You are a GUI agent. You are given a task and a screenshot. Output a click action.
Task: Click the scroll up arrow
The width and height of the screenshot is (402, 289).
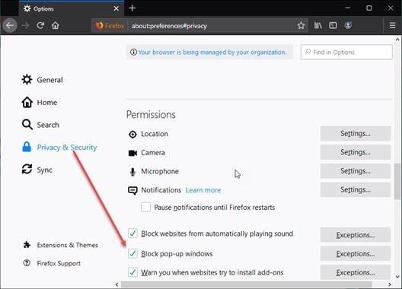[397, 40]
